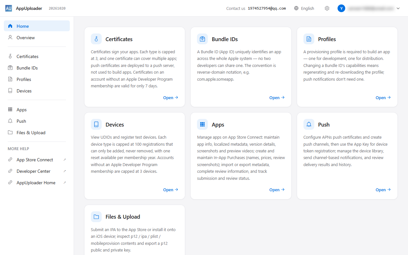
Task: Click the Bundle IDs card box icon
Action: point(202,39)
